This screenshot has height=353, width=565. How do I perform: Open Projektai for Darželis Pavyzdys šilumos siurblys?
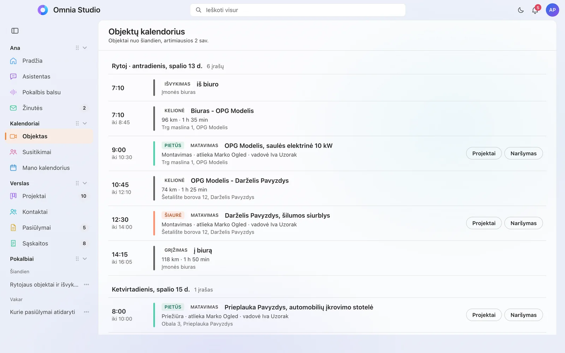[484, 223]
